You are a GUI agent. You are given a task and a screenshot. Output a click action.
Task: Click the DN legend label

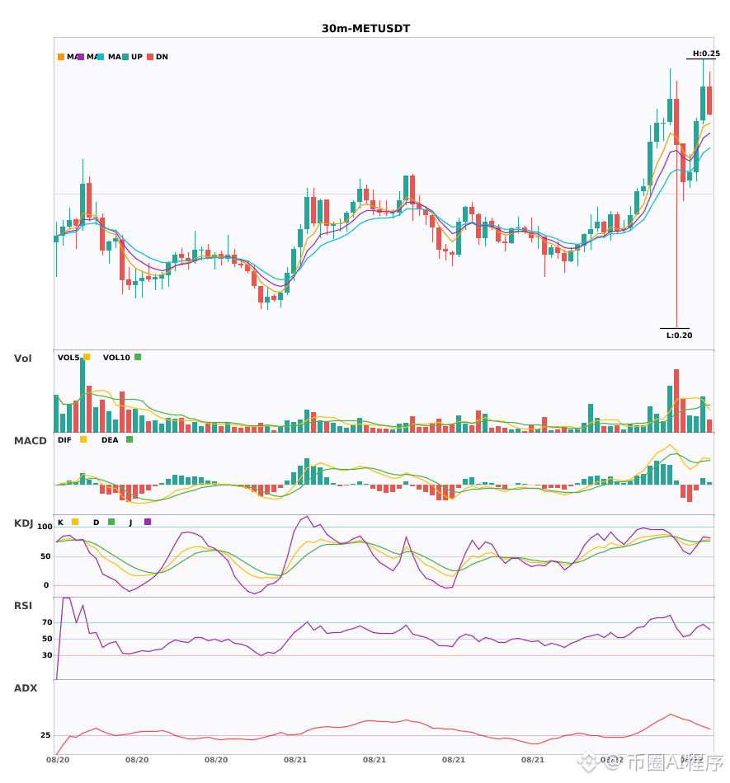point(162,57)
